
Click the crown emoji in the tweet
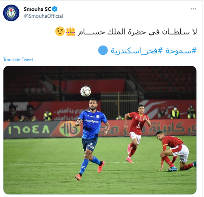click(71, 31)
